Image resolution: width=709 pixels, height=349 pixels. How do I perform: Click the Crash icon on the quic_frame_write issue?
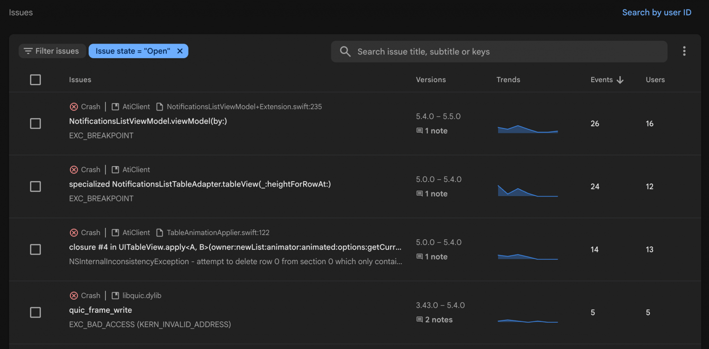74,295
